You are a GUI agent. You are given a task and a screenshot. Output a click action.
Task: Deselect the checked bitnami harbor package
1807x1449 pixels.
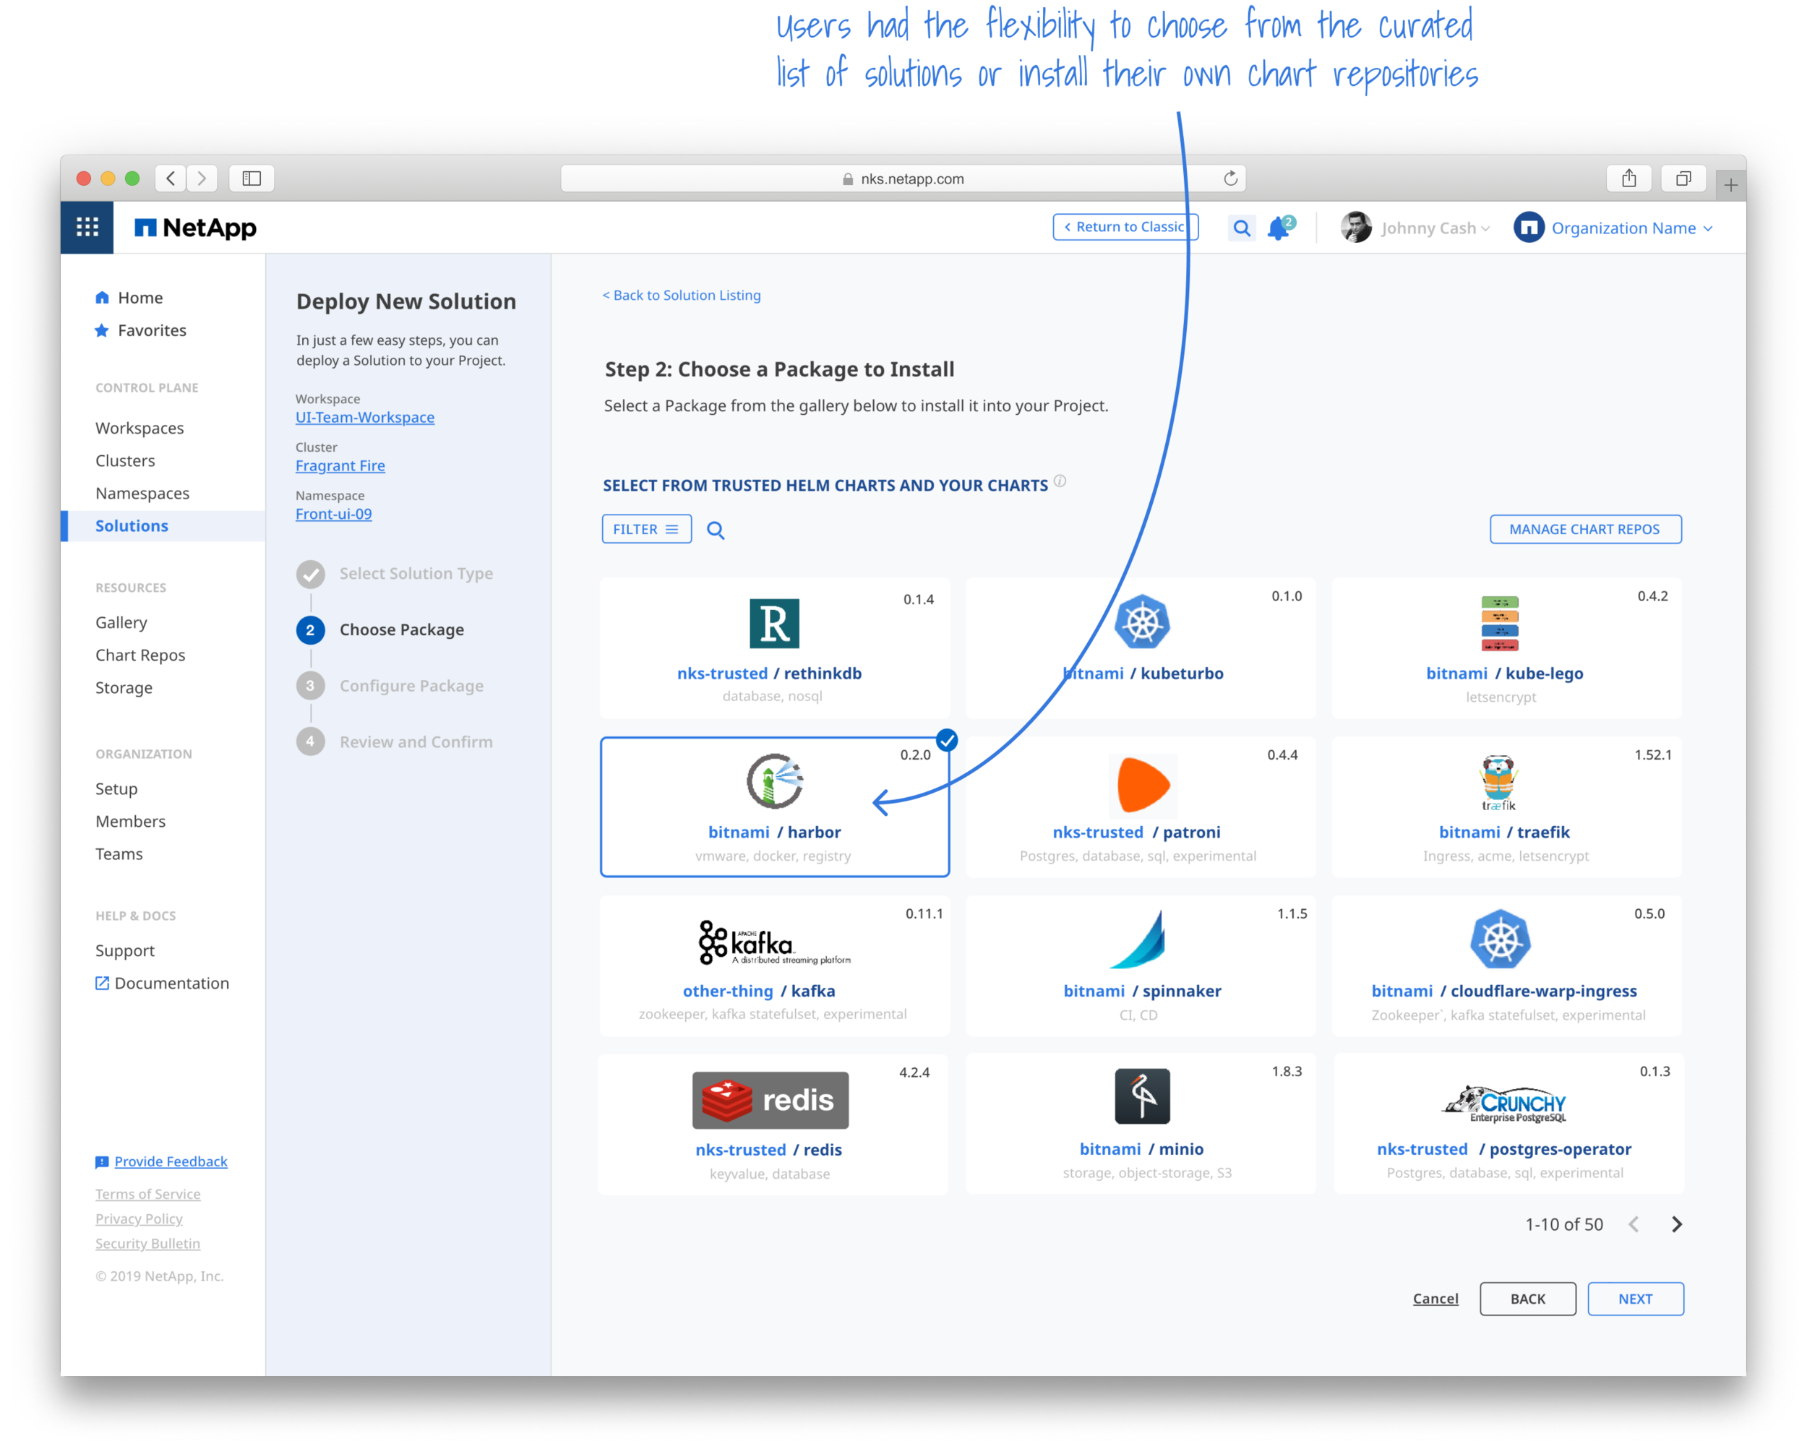point(773,807)
